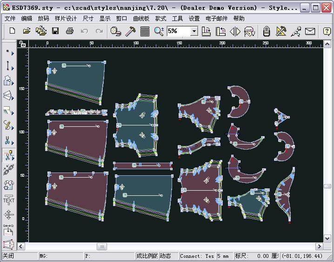Click the Undo arrow icon
This screenshot has width=334, height=262.
click(84, 31)
